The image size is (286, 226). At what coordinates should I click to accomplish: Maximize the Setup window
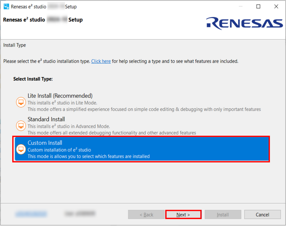(x=258, y=6)
